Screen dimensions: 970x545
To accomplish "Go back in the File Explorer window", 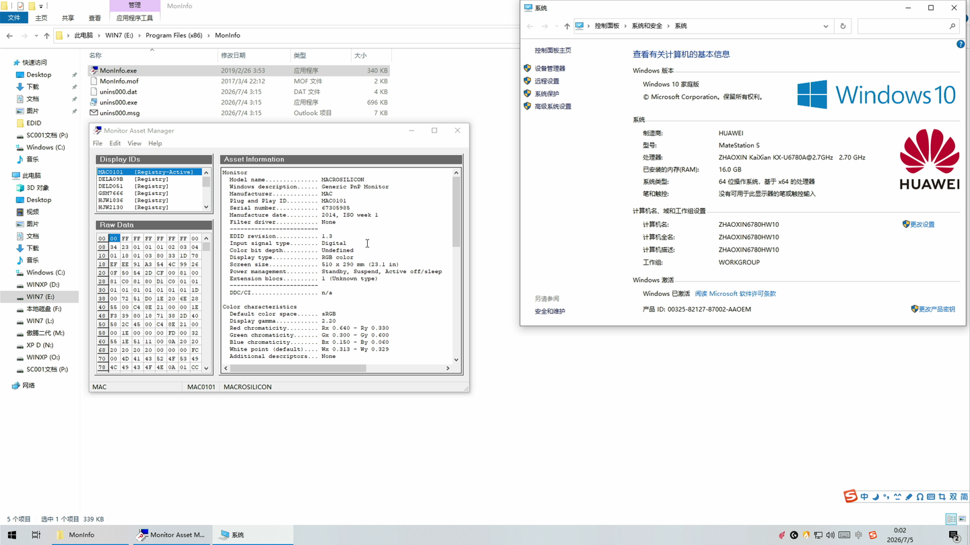I will (9, 36).
